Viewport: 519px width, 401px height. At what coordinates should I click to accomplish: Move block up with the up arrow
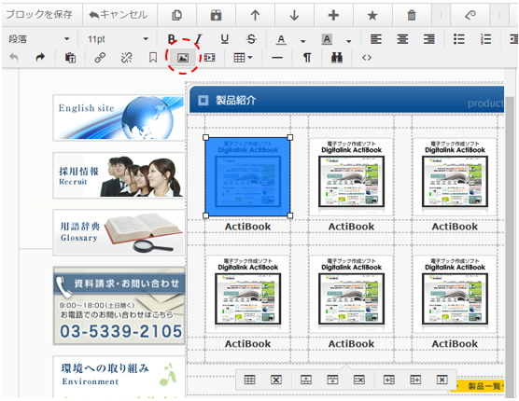click(255, 15)
